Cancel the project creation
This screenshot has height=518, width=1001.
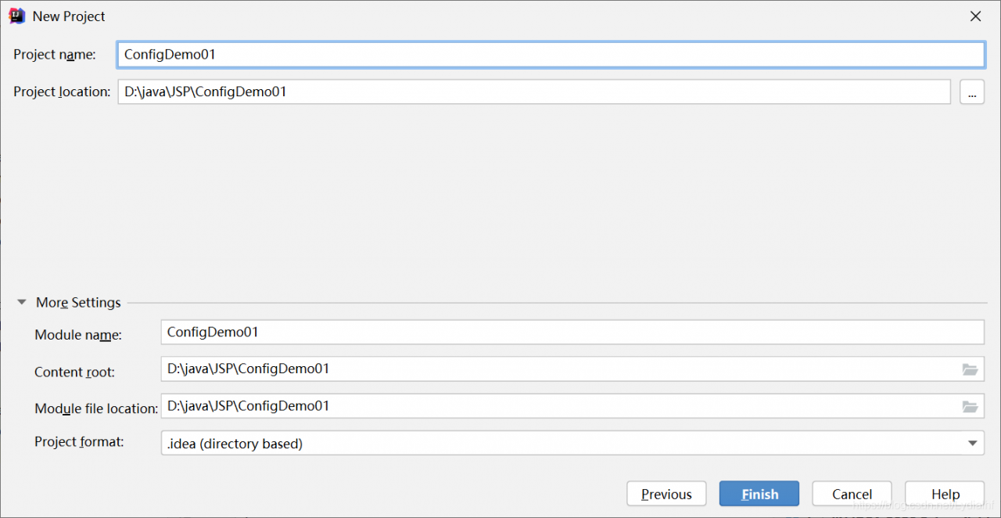coord(852,494)
